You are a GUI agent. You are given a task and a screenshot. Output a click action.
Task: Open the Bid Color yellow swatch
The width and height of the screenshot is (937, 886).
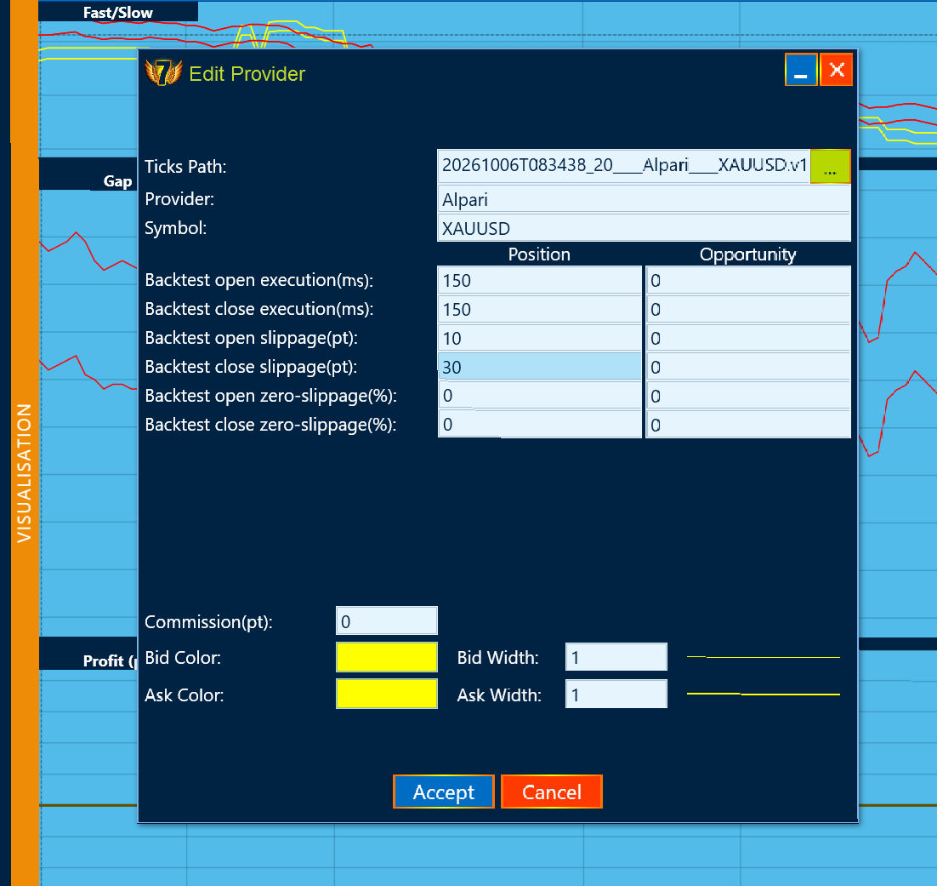(387, 657)
